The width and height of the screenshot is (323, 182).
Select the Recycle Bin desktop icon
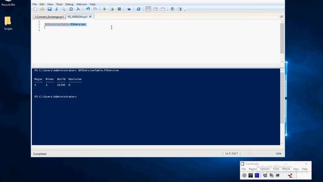pos(8,3)
